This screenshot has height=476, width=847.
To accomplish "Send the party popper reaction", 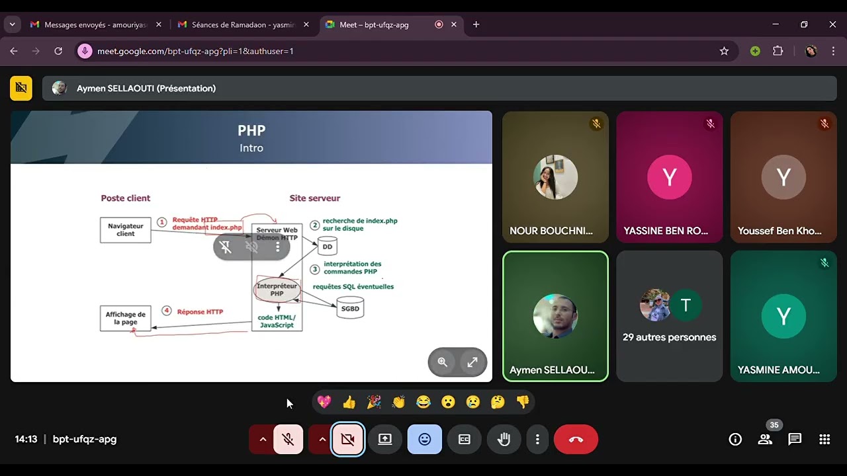I will coord(374,402).
